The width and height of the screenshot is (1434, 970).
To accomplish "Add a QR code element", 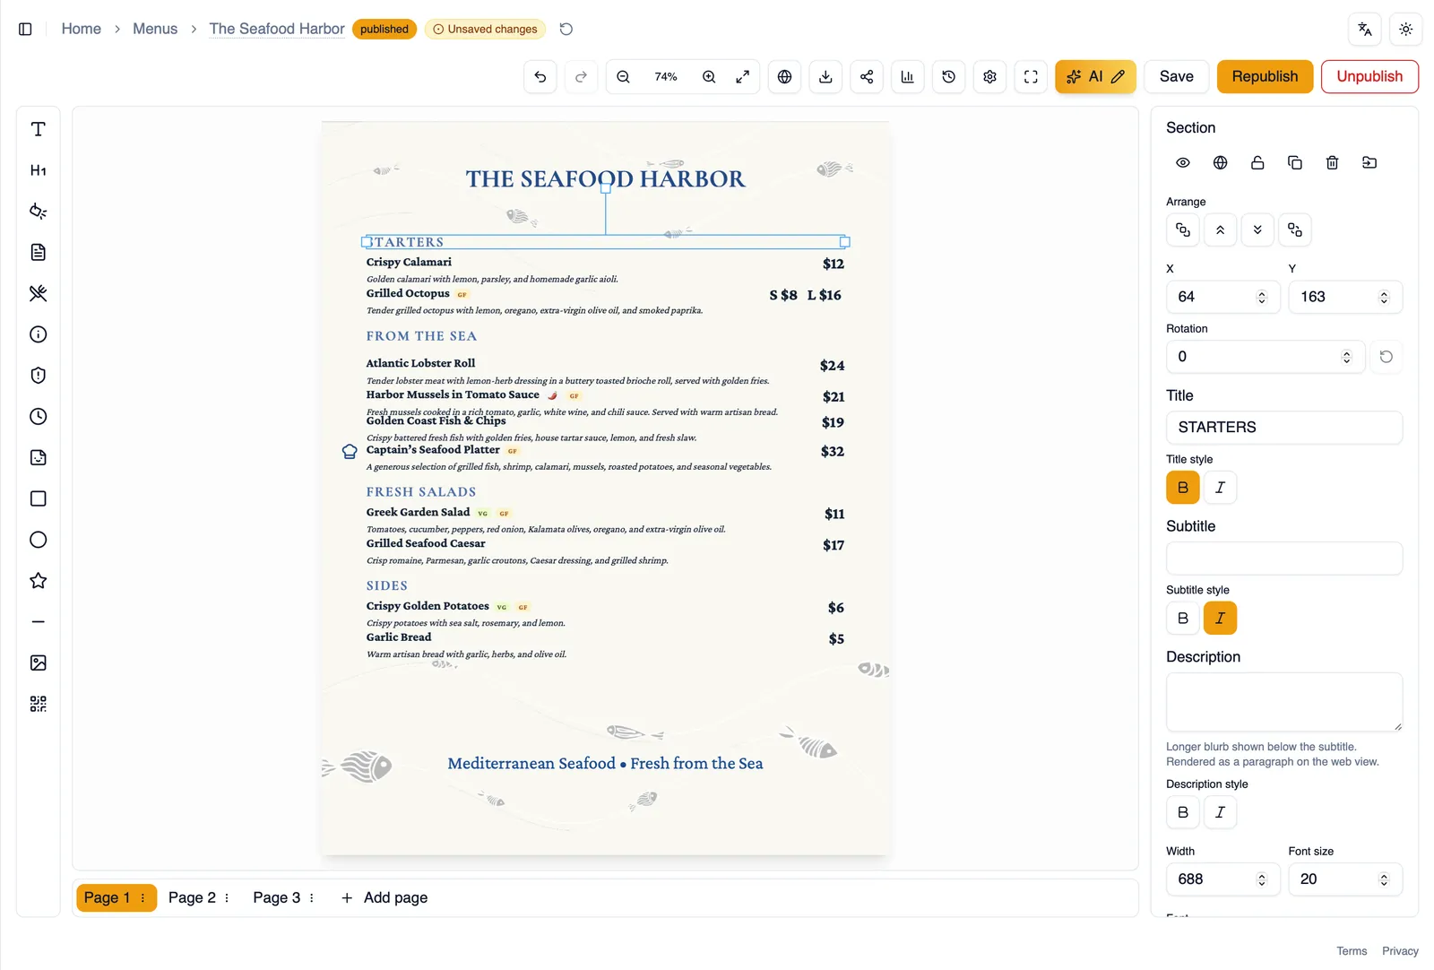I will (38, 704).
